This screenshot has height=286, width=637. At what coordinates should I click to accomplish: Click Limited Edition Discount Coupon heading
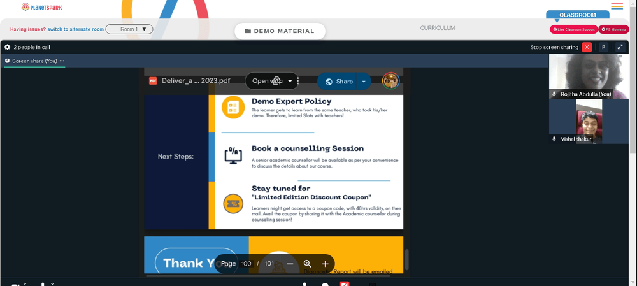coord(311,197)
